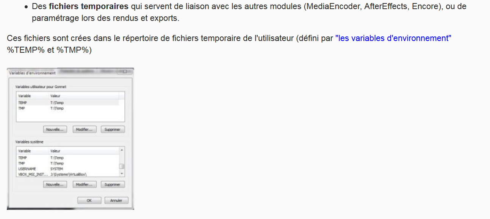Select the TEMP row in user variables
Screen dimensions: 490x219
68,102
